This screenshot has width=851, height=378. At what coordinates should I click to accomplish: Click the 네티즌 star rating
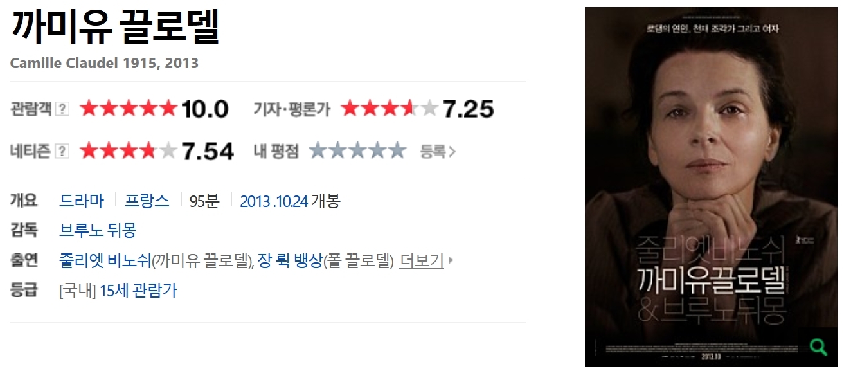pos(128,150)
